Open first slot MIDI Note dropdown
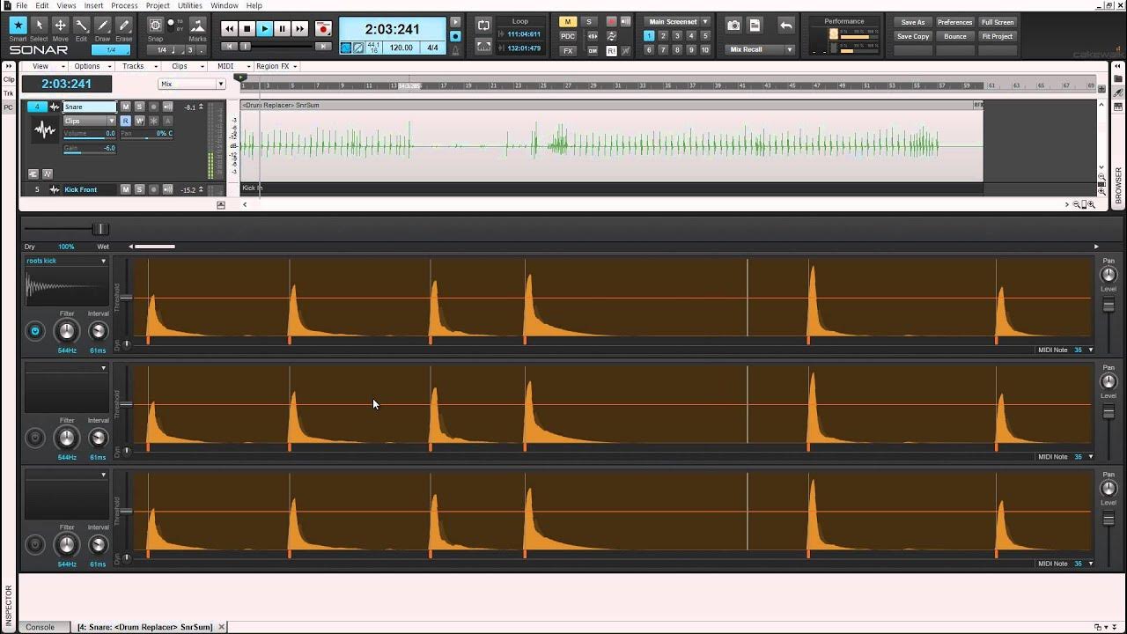This screenshot has height=634, width=1127. pos(1091,350)
